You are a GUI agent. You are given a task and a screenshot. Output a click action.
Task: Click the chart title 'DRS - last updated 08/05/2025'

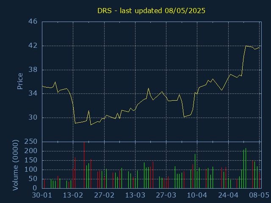point(151,11)
